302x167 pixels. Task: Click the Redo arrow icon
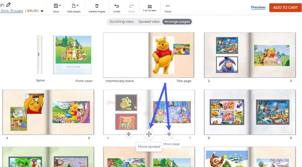131,6
